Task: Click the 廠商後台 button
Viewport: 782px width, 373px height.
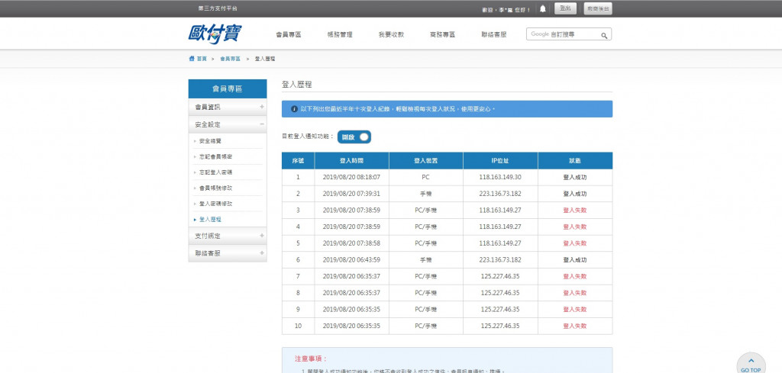Action: point(598,8)
